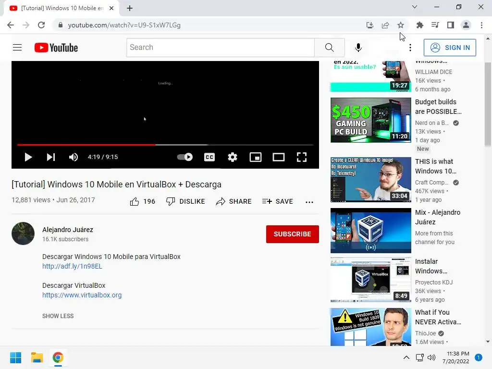Share this page icon in the address bar

385,25
